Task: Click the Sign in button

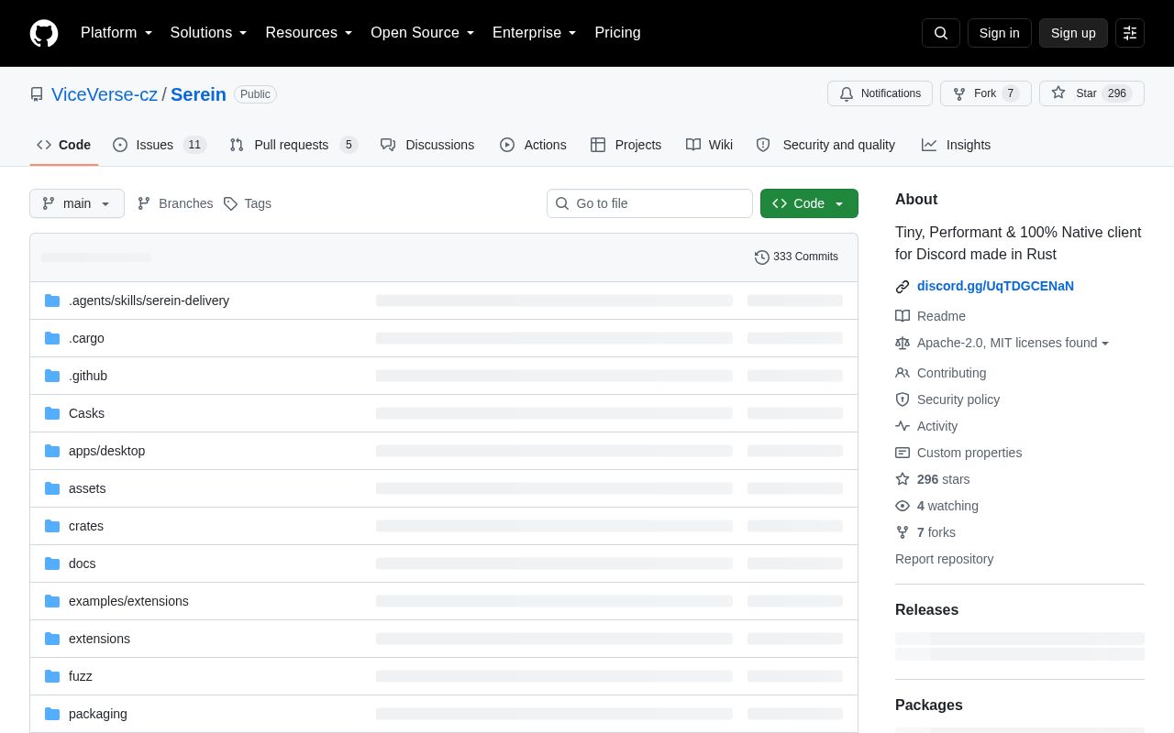Action: [999, 33]
